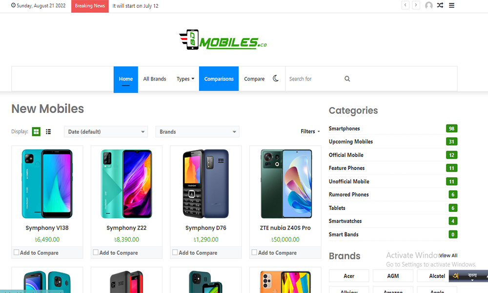Expand the Filters dropdown
The width and height of the screenshot is (488, 293).
coord(310,131)
